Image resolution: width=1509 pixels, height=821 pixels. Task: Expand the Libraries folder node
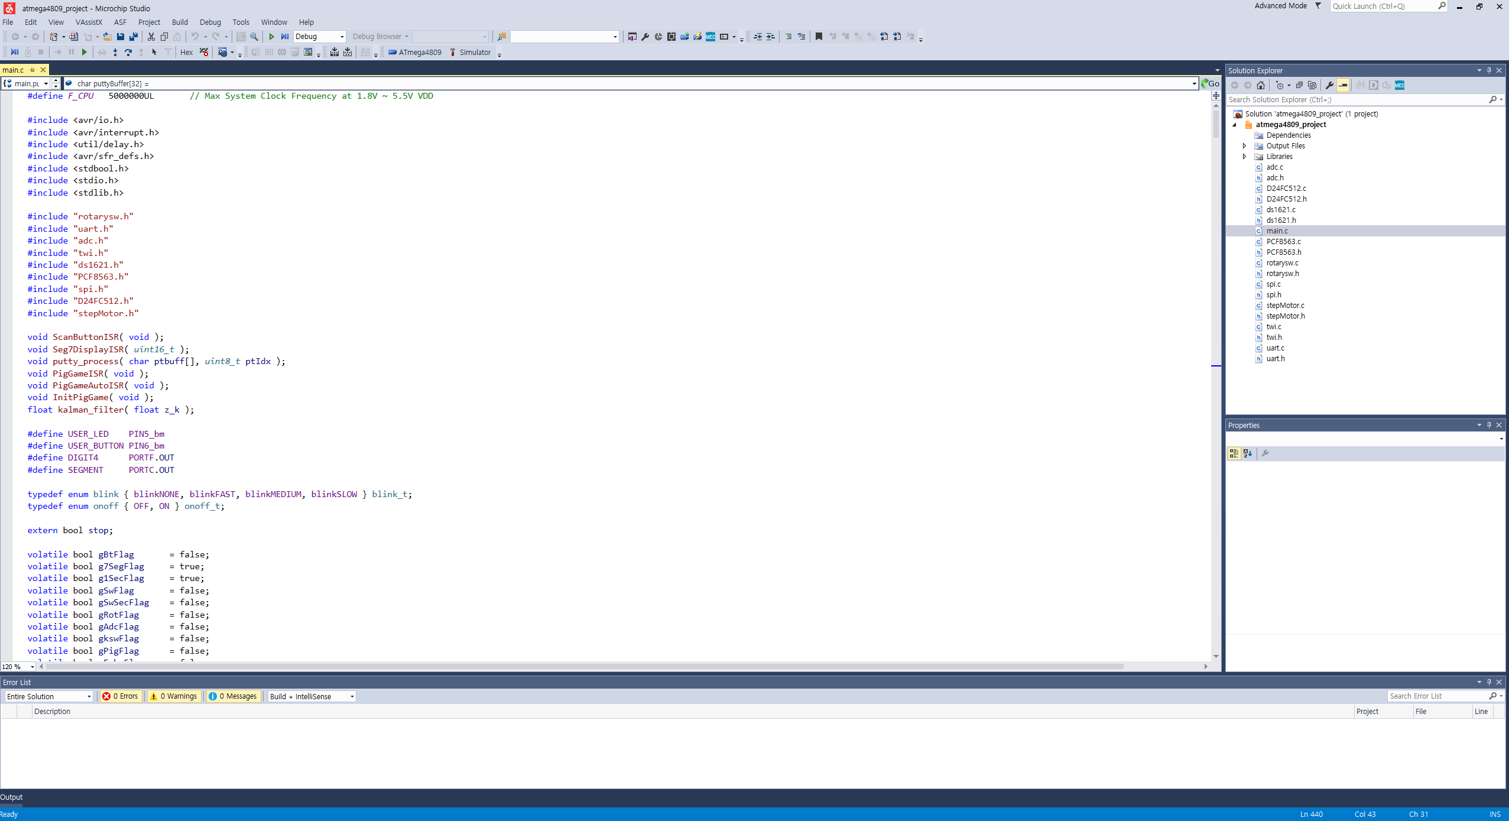pyautogui.click(x=1245, y=157)
